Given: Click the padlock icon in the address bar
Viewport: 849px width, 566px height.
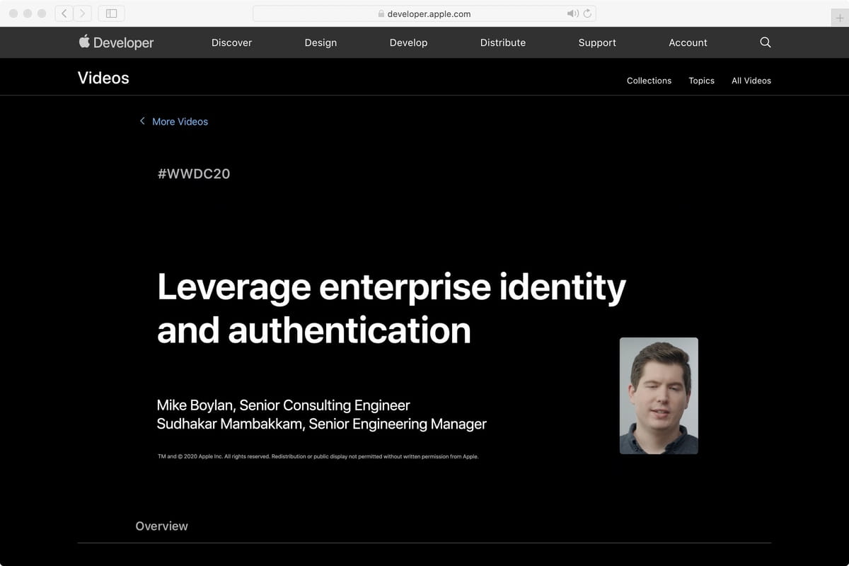Looking at the screenshot, I should click(381, 13).
